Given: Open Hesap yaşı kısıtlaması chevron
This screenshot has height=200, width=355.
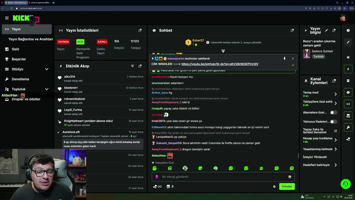Looking at the screenshot, I should point(336,140).
